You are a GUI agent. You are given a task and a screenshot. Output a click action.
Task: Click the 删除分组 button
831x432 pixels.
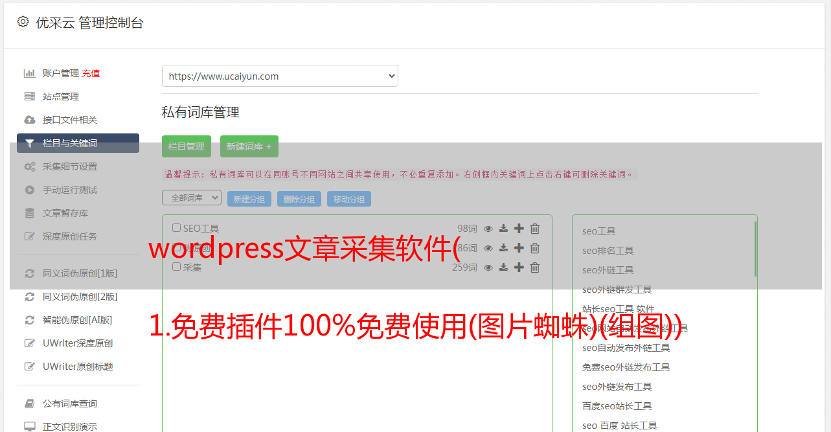click(299, 199)
